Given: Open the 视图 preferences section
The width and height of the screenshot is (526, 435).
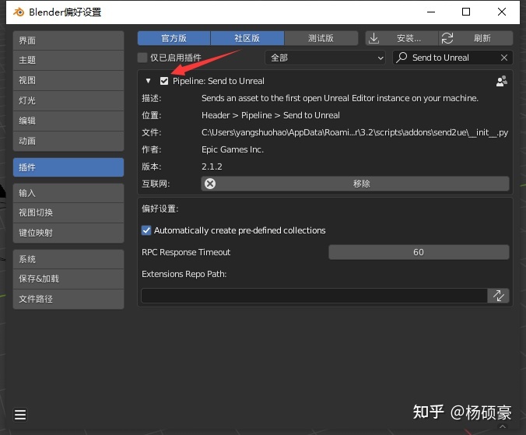Looking at the screenshot, I should tap(68, 80).
